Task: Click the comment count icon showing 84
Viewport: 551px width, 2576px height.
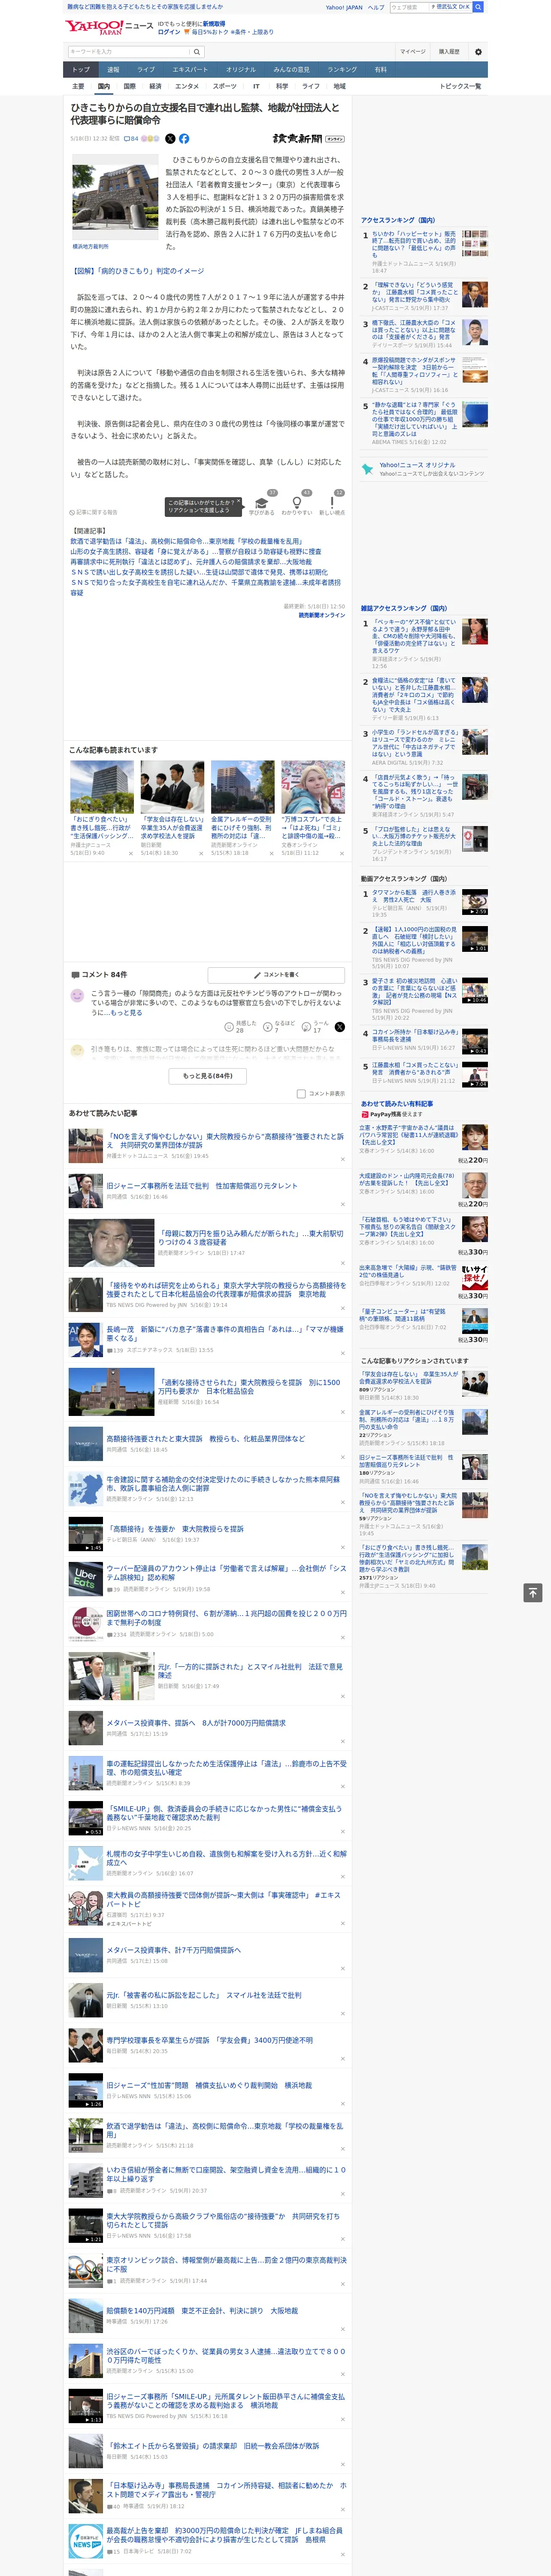Action: point(131,139)
